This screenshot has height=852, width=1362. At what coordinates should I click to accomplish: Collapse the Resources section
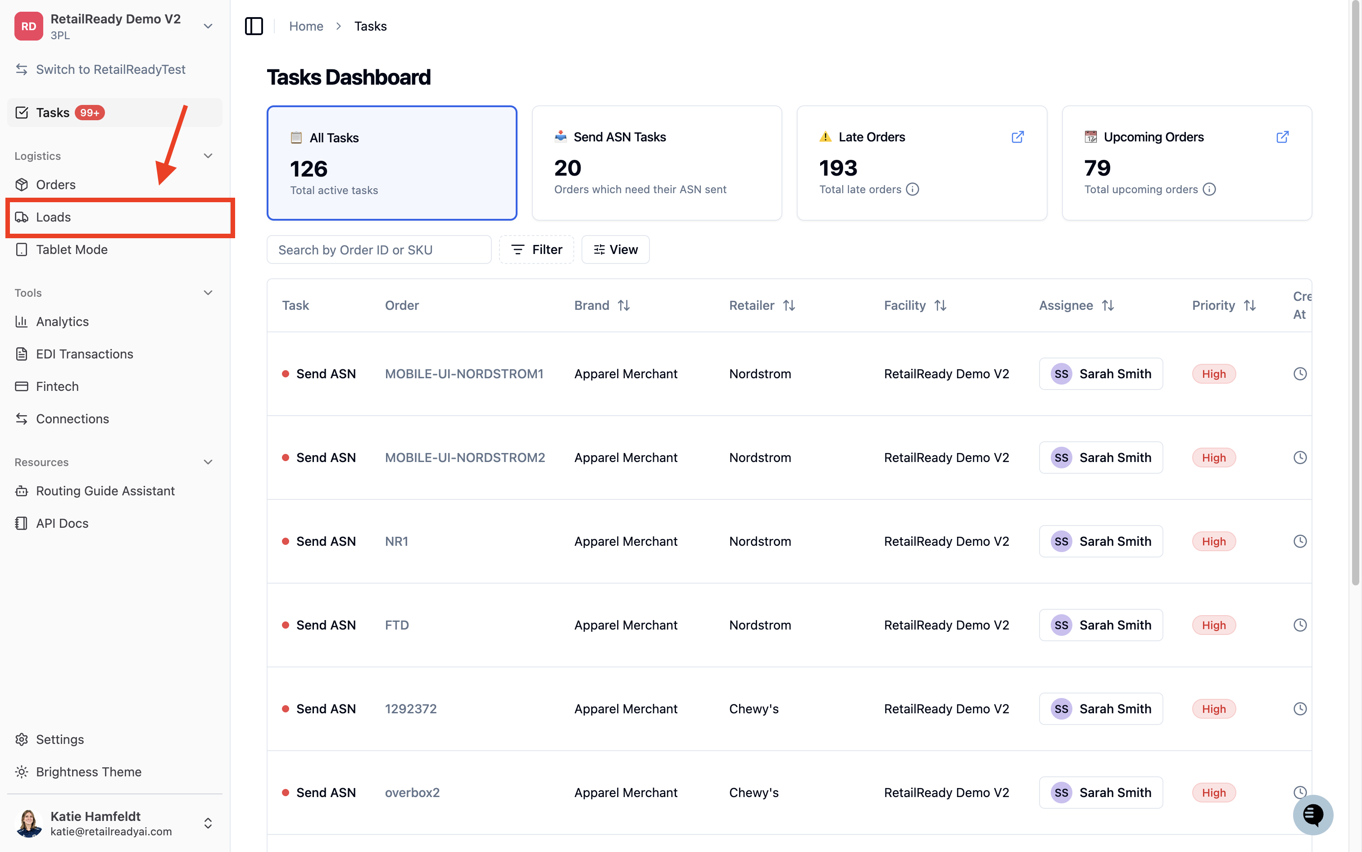tap(208, 462)
